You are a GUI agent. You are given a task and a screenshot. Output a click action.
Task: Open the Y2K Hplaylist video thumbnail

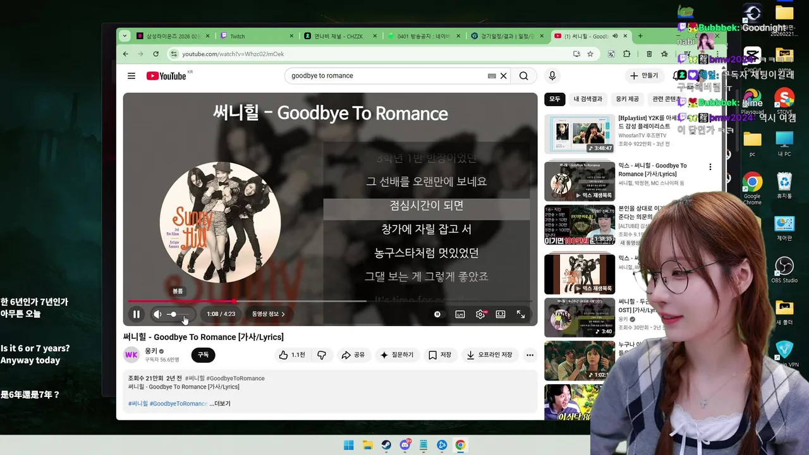tap(580, 134)
